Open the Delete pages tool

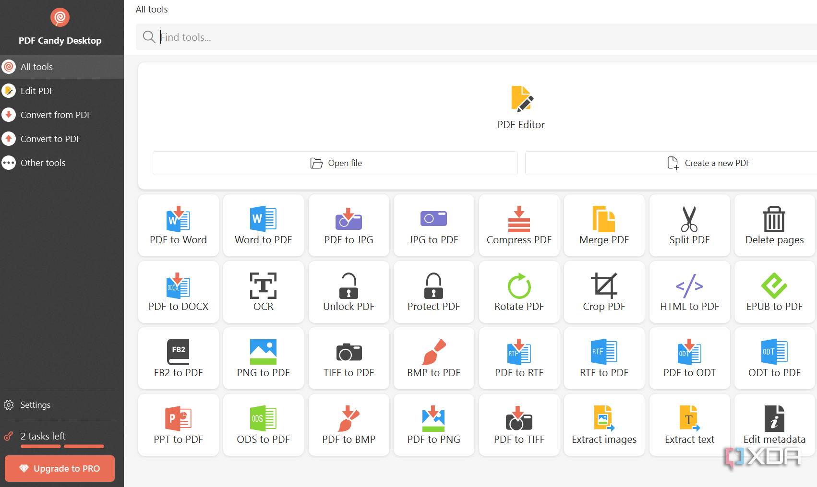(774, 225)
